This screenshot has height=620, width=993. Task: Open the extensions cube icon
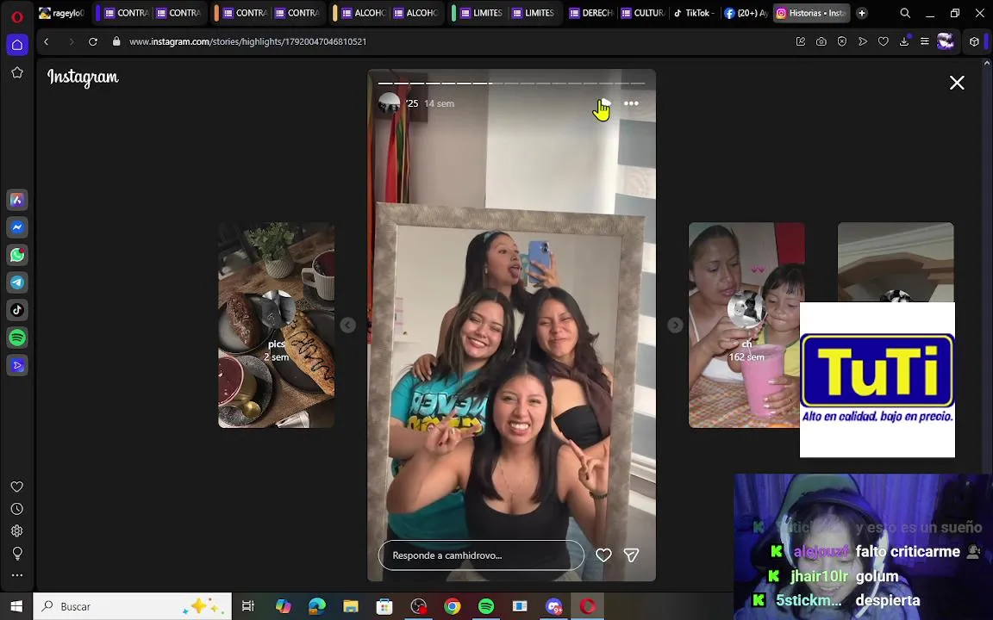(974, 41)
